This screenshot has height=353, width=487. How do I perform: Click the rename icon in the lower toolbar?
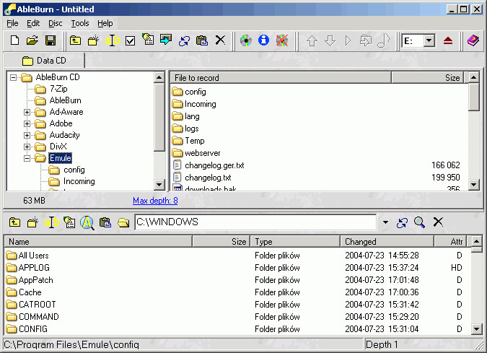(51, 222)
